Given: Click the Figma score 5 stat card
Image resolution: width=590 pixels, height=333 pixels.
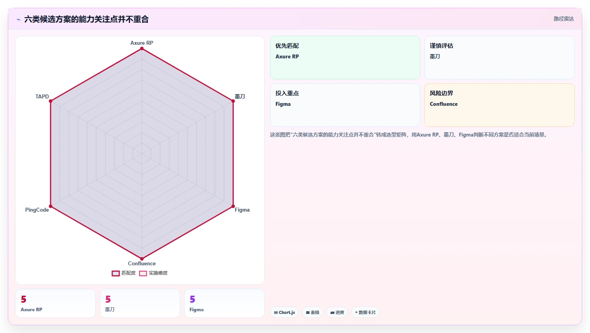Looking at the screenshot, I should [x=224, y=303].
